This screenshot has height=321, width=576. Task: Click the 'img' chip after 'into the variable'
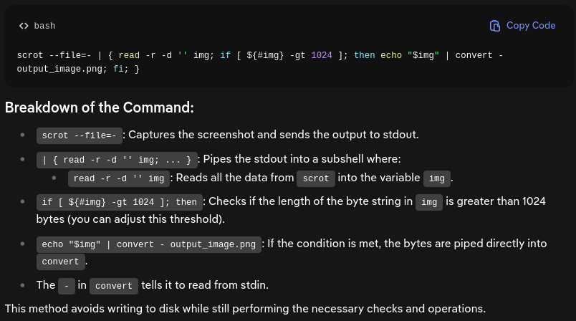[x=437, y=178]
